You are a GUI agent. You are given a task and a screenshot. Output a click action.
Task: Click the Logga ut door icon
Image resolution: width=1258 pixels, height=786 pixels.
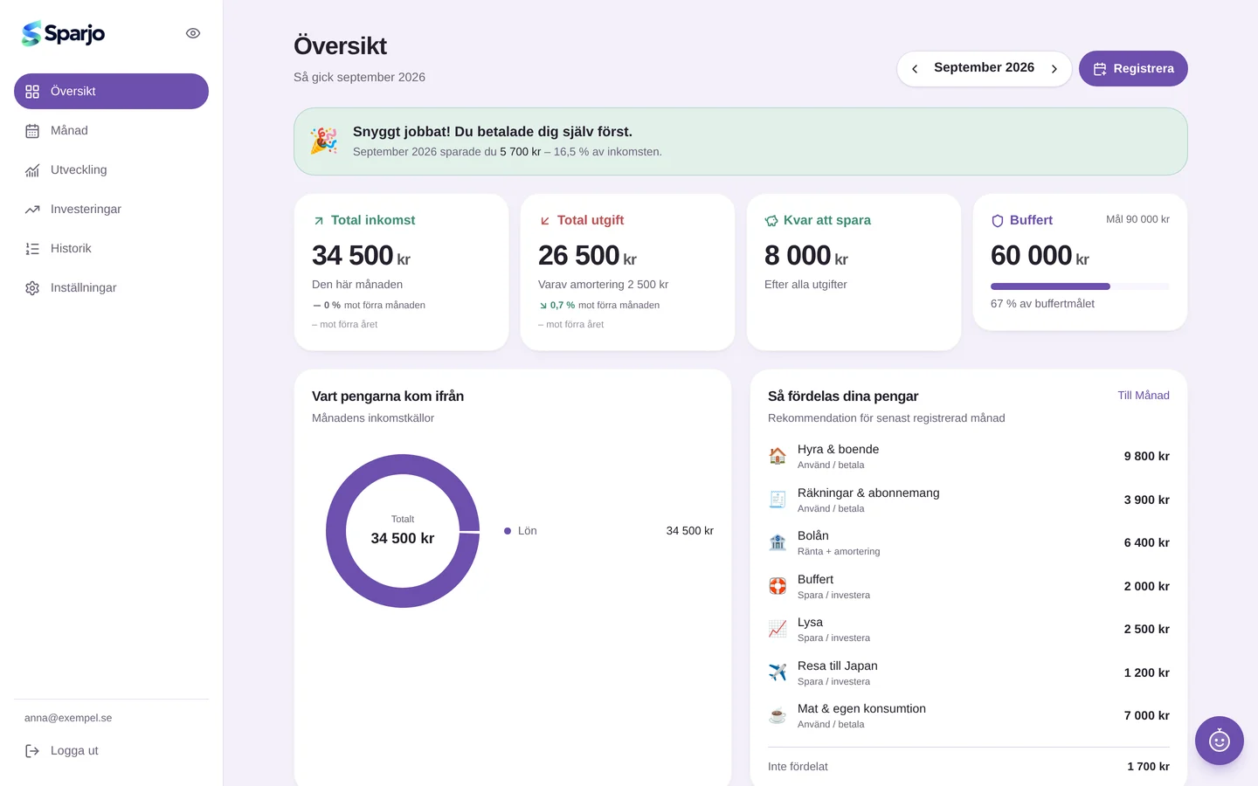click(32, 751)
